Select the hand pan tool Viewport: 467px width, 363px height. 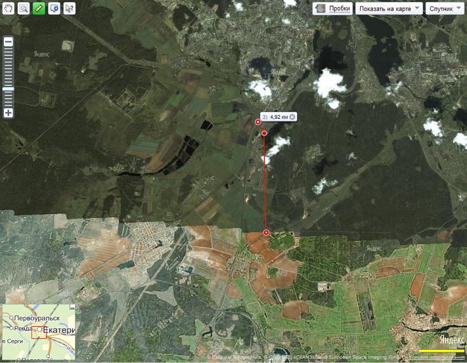tap(8, 8)
